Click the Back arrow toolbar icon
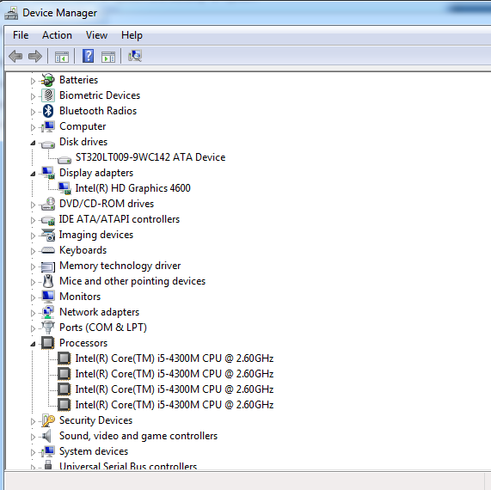The height and width of the screenshot is (490, 491). click(x=15, y=57)
